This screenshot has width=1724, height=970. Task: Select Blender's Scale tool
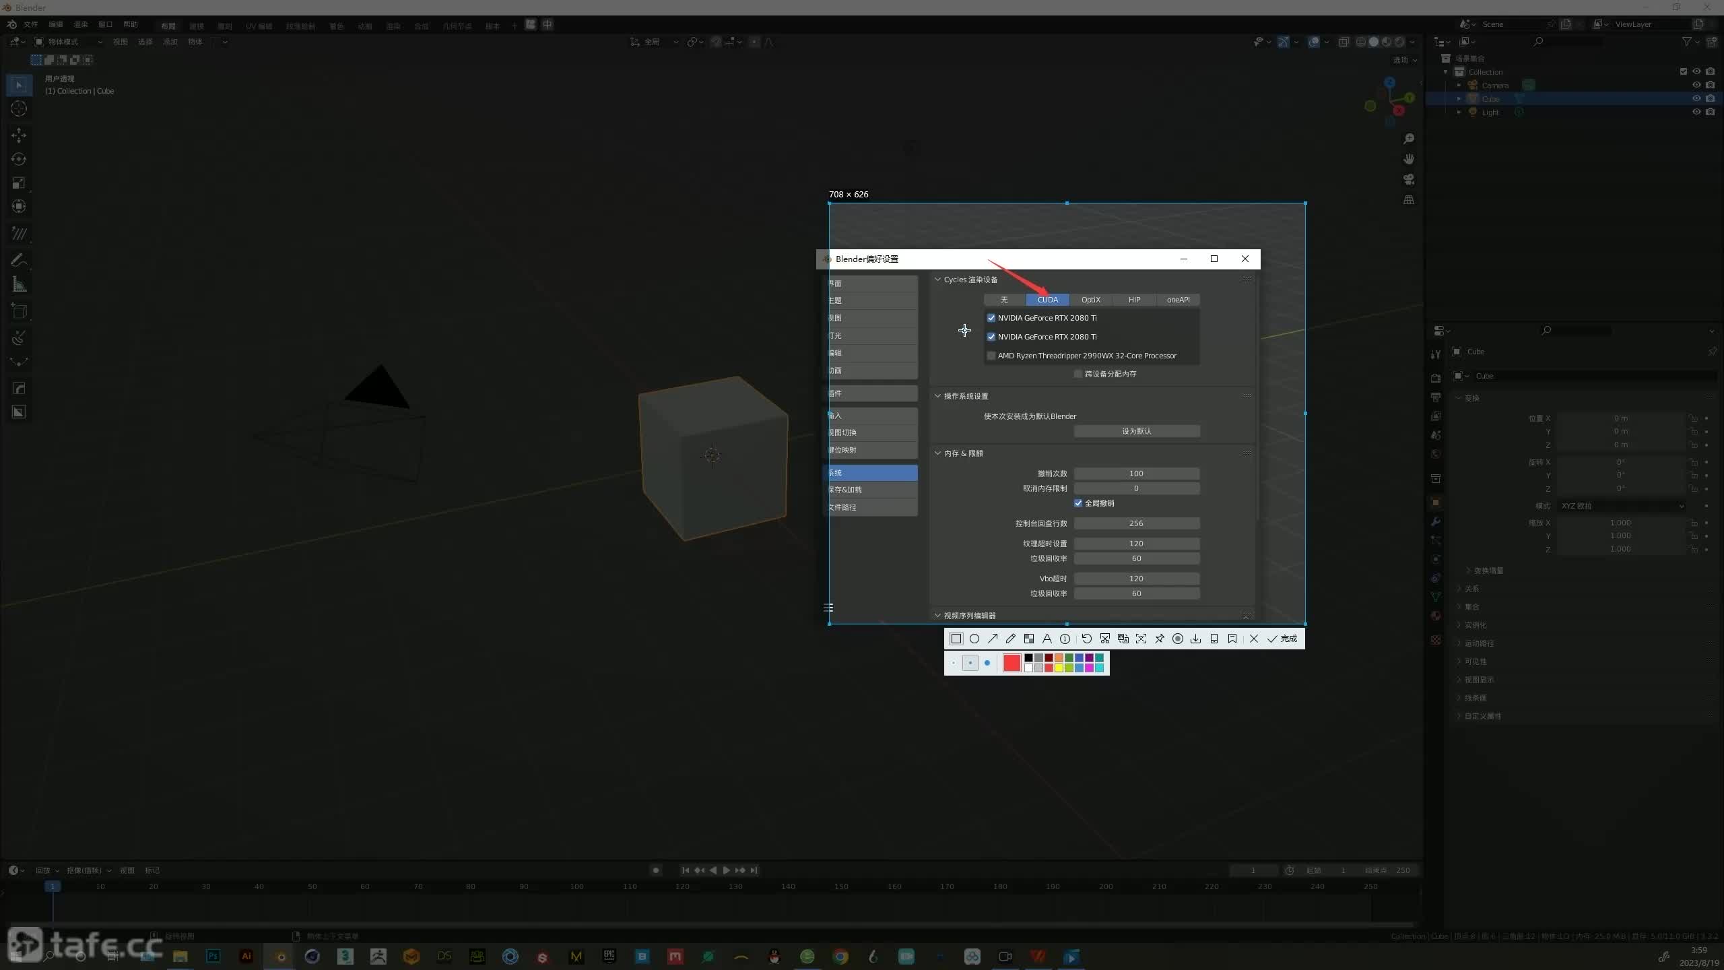click(19, 183)
